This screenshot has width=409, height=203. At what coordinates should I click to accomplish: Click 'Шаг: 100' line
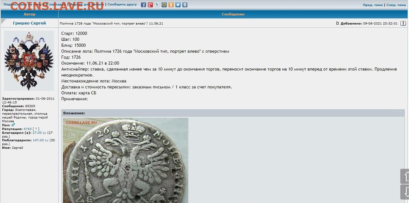[x=70, y=39]
